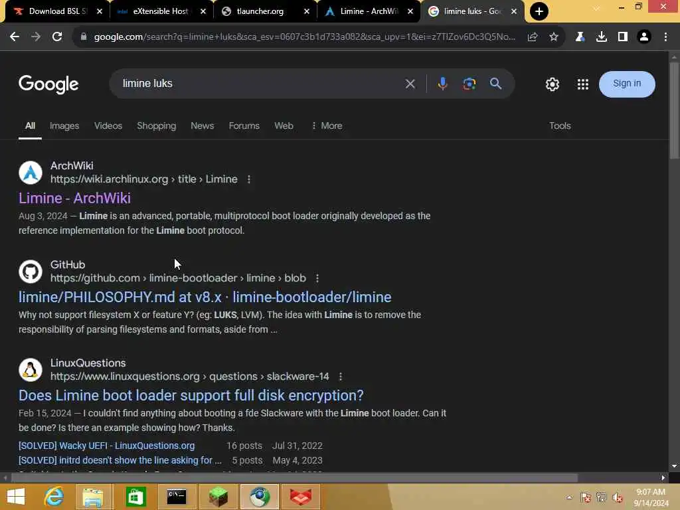
Task: Open [SOLVED] initrd doesn't show sublink
Action: click(120, 461)
